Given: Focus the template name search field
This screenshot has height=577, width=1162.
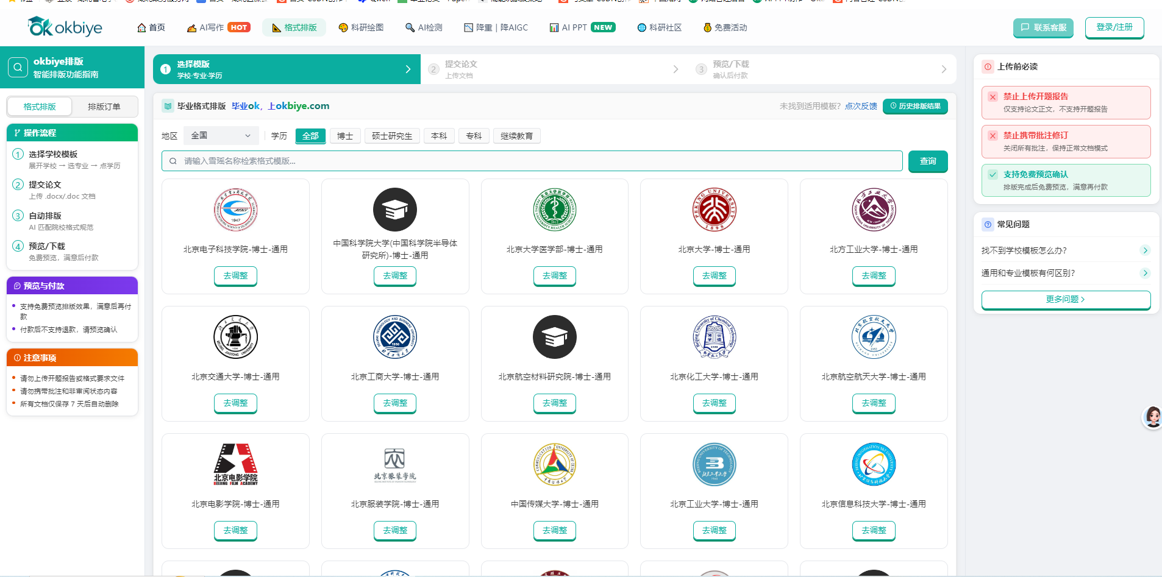Looking at the screenshot, I should pyautogui.click(x=532, y=161).
